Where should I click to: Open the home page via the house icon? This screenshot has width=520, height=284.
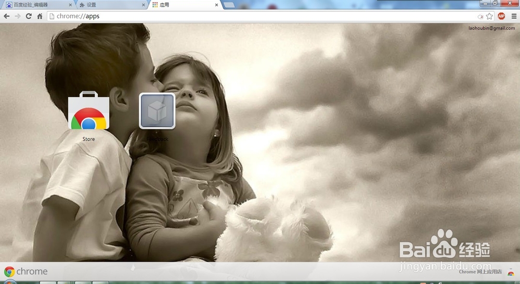pos(40,16)
